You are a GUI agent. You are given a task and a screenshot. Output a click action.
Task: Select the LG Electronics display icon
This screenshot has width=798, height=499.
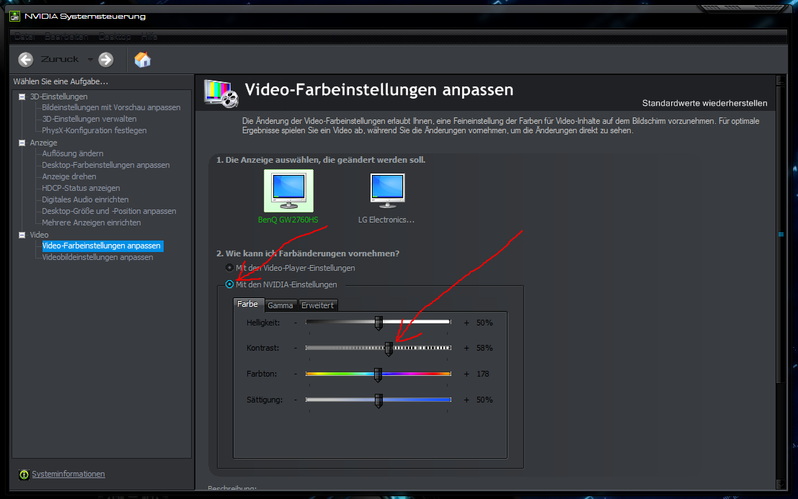(387, 191)
